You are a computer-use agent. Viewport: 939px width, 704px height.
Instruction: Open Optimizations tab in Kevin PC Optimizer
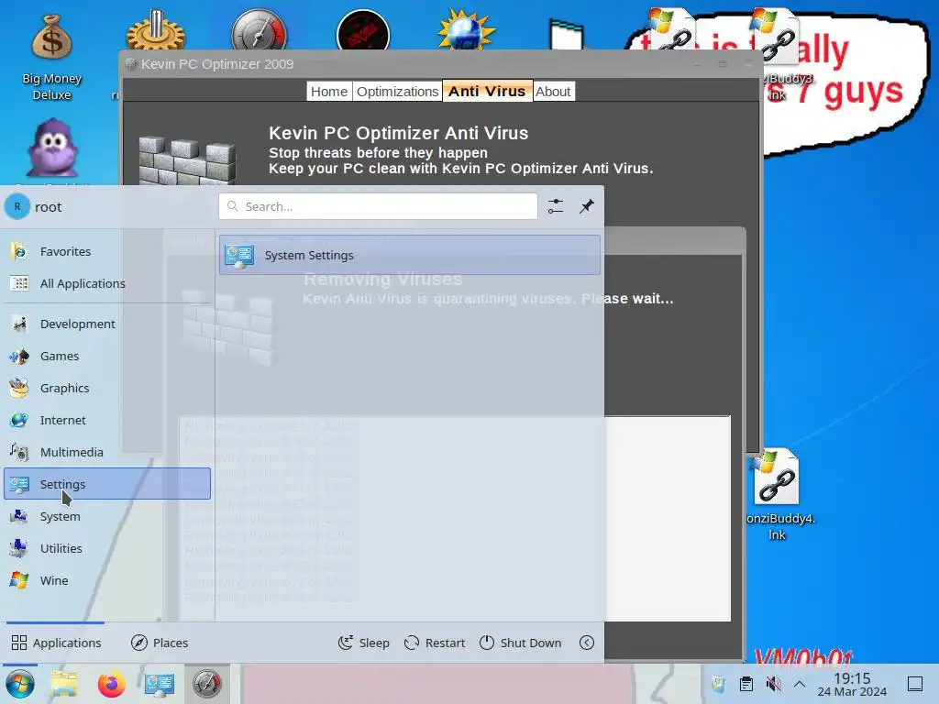pyautogui.click(x=398, y=92)
